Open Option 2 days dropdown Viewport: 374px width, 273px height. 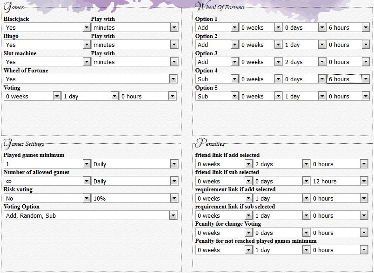(x=304, y=45)
